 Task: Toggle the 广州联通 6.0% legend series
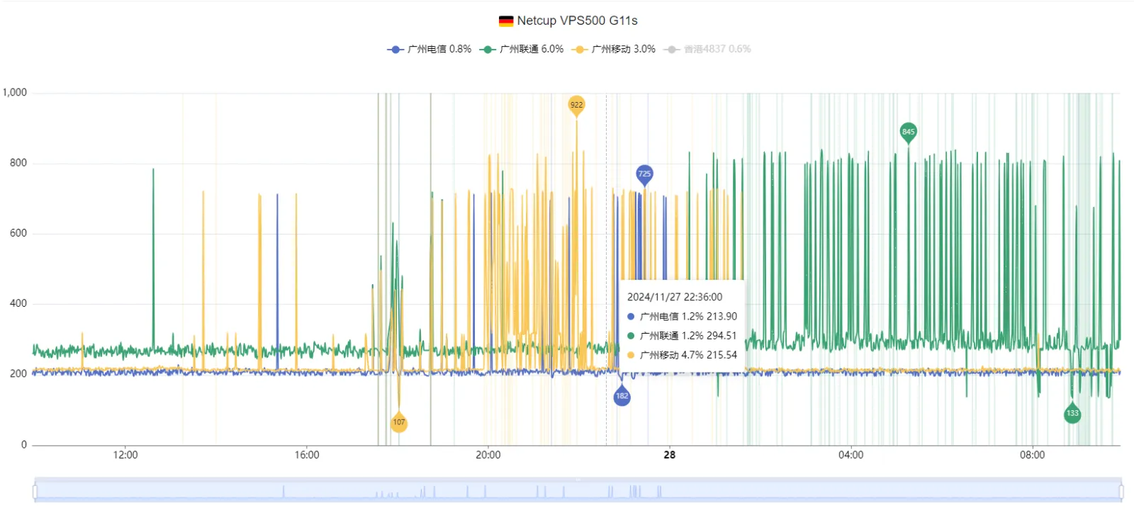[x=522, y=49]
